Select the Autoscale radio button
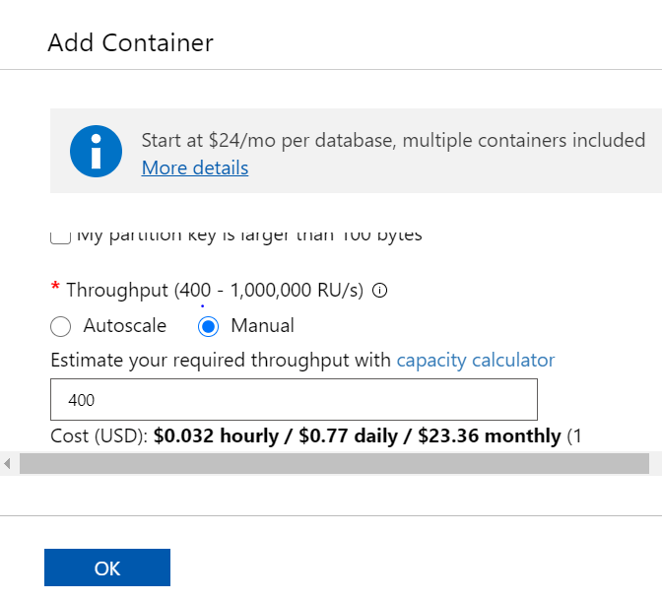662x601 pixels. click(x=60, y=326)
